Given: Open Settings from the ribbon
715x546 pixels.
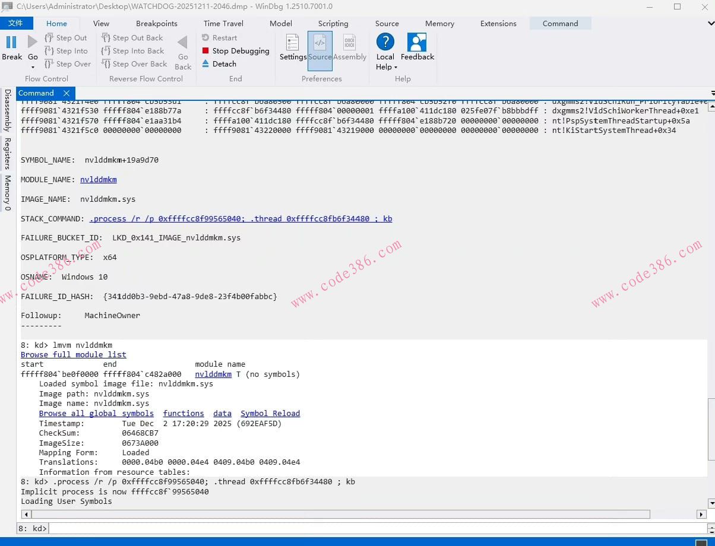Looking at the screenshot, I should pyautogui.click(x=292, y=43).
